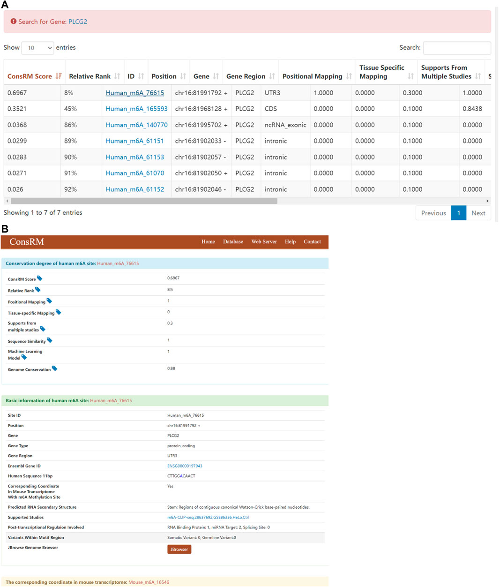Open the Help menu item
499x587 pixels.
[290, 242]
